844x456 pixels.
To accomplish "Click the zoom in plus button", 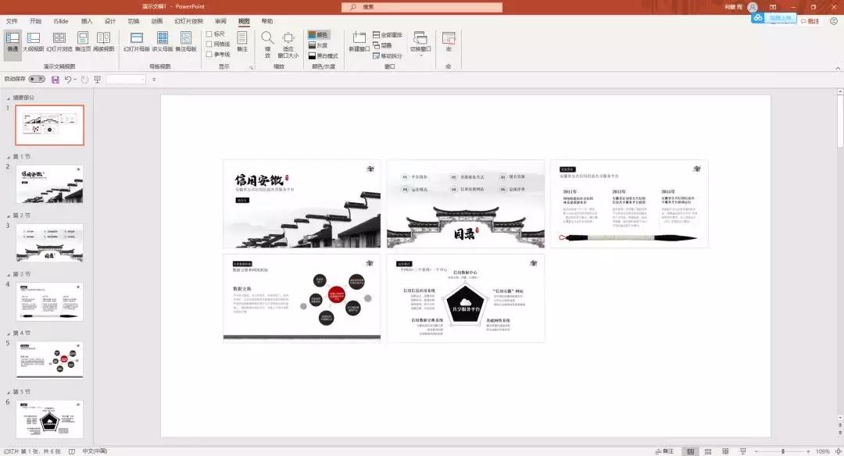I will (x=808, y=451).
